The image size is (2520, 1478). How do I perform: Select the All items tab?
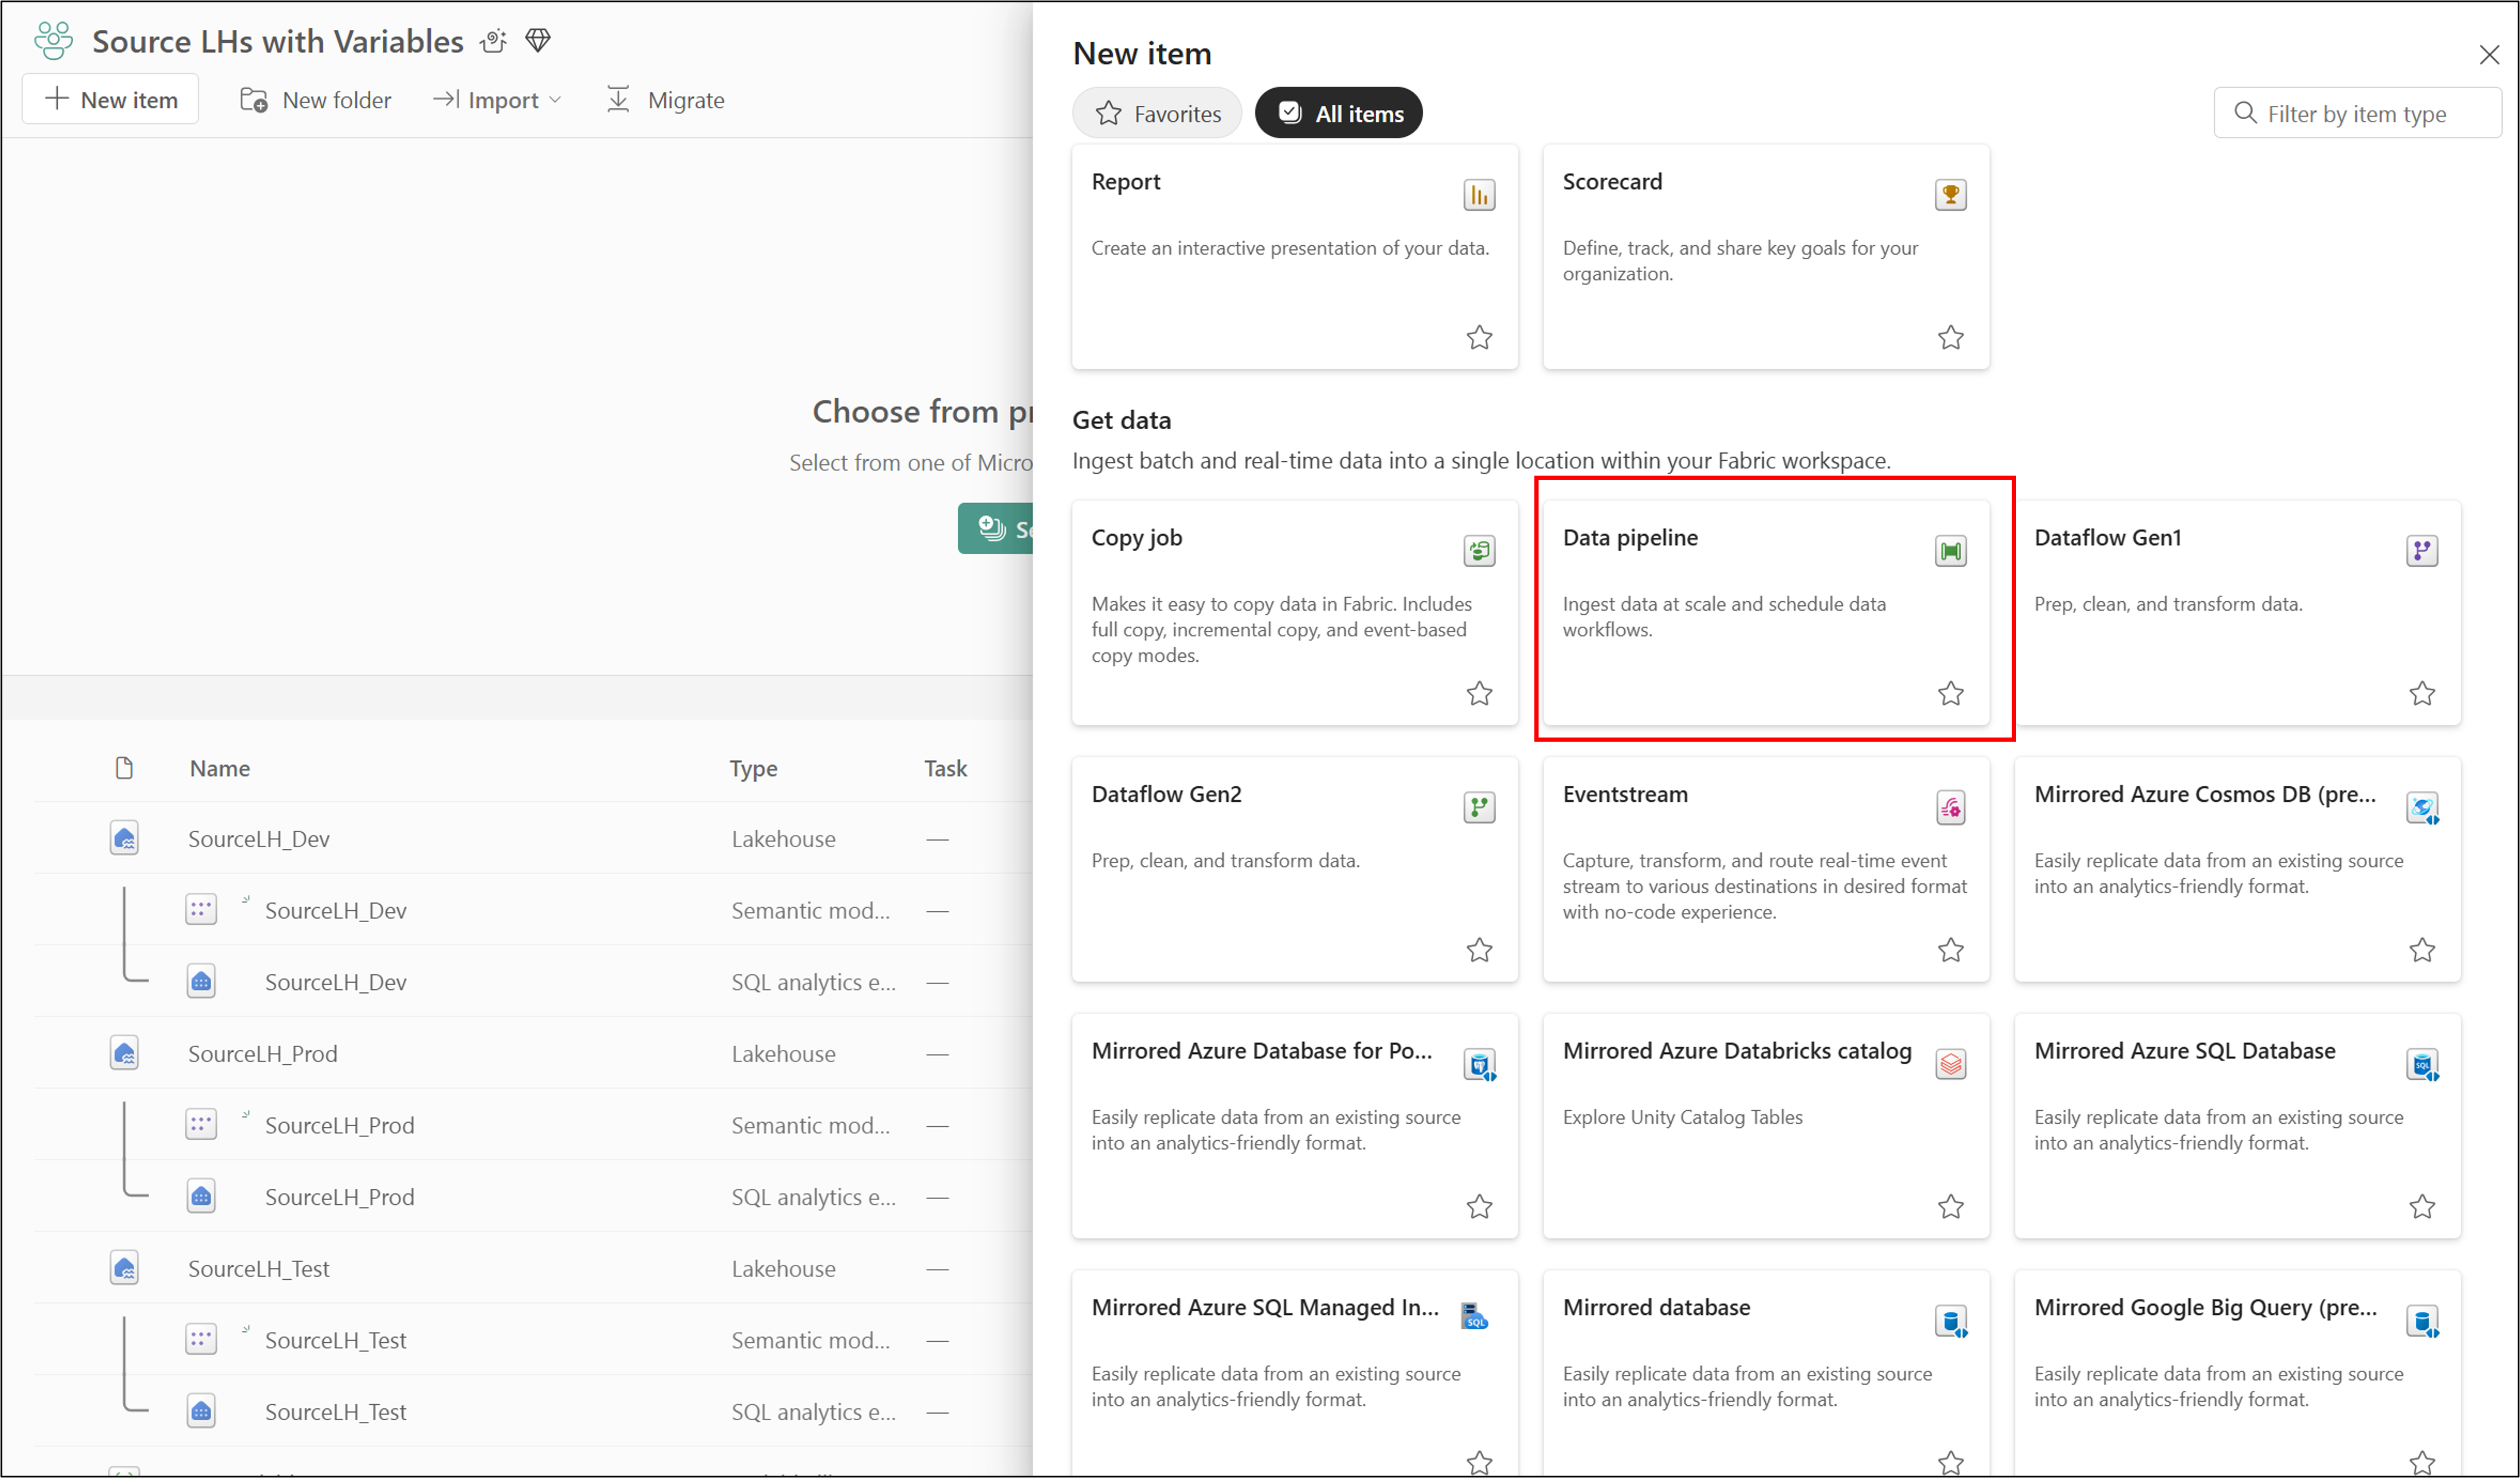(x=1338, y=113)
